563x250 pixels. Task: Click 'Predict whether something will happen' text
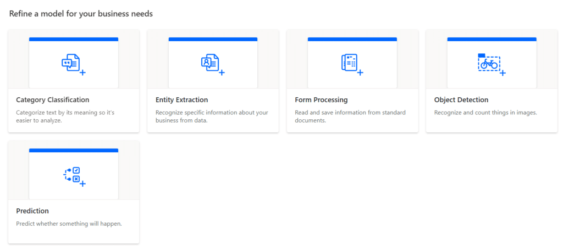coord(69,224)
